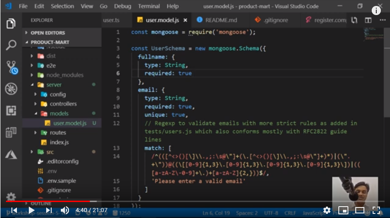Mute the video with speaker icon
The height and width of the screenshot is (218, 390).
coord(65,210)
